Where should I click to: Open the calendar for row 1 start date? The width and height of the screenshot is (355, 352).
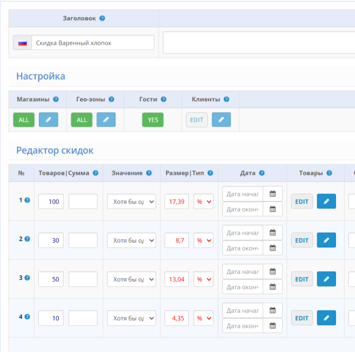(x=273, y=194)
